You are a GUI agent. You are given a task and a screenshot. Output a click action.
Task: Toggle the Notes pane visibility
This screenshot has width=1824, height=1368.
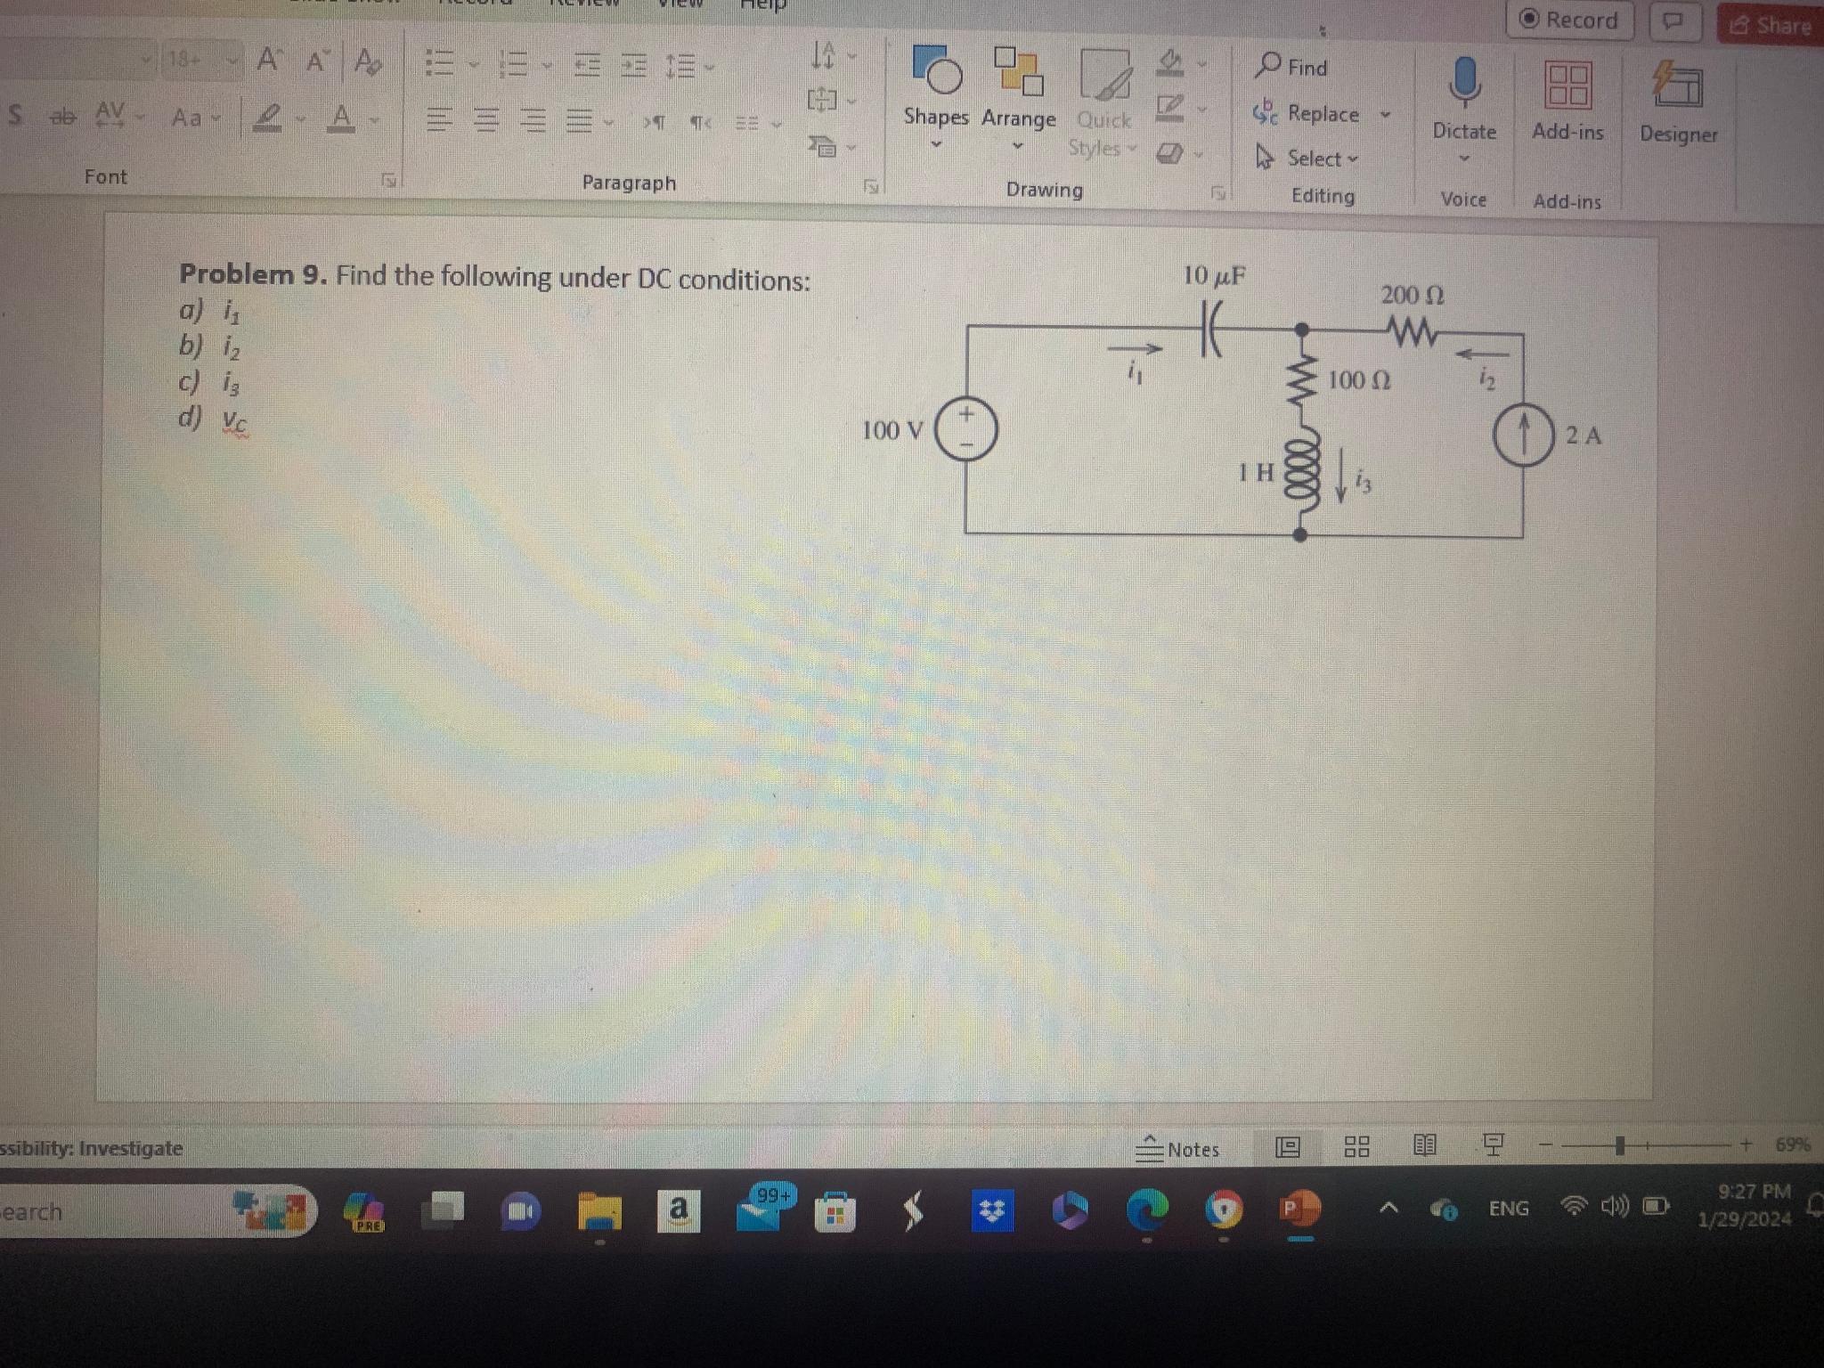coord(1177,1149)
